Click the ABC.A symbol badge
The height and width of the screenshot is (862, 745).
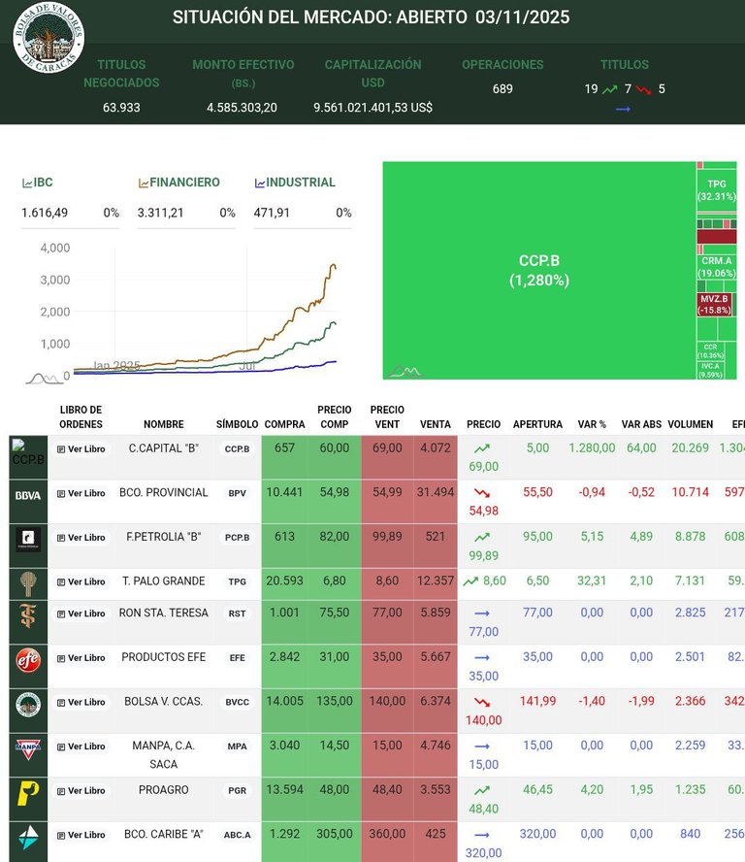[237, 835]
